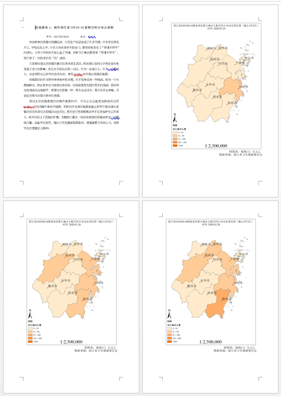Image resolution: width=281 pixels, height=396 pixels.
Task: Click 金华市 label on the 2020.01.26 map
Action: pos(66,281)
